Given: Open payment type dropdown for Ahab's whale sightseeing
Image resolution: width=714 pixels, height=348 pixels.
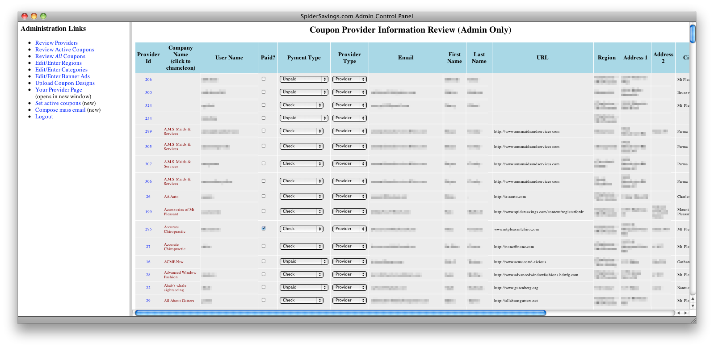Looking at the screenshot, I should [x=304, y=287].
